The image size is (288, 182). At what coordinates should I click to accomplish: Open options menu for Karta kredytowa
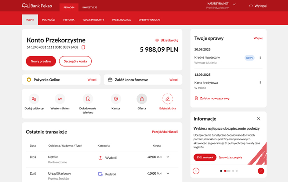point(260,82)
